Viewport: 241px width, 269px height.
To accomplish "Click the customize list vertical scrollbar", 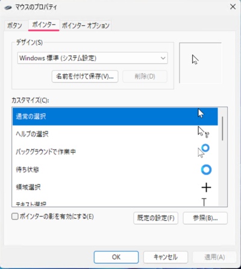I will point(222,157).
